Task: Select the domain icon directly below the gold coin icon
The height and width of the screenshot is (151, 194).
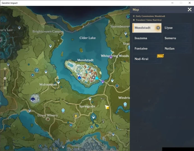Action: point(71,125)
